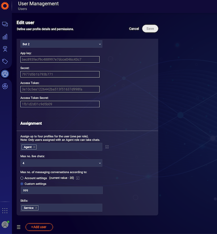Expand the Max no. live chats dropdown
This screenshot has height=234, width=217.
click(x=61, y=163)
